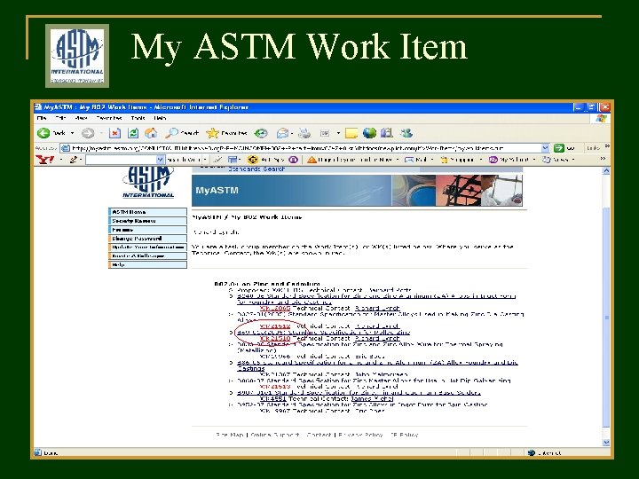Viewport: 639px width, 479px height.
Task: Click the Research book toolbar icon
Action: pos(387,133)
